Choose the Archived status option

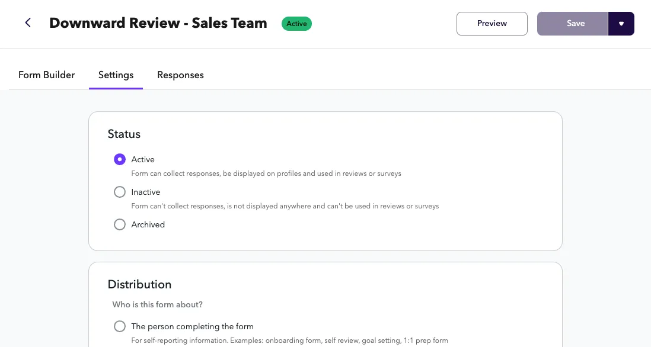pyautogui.click(x=120, y=224)
